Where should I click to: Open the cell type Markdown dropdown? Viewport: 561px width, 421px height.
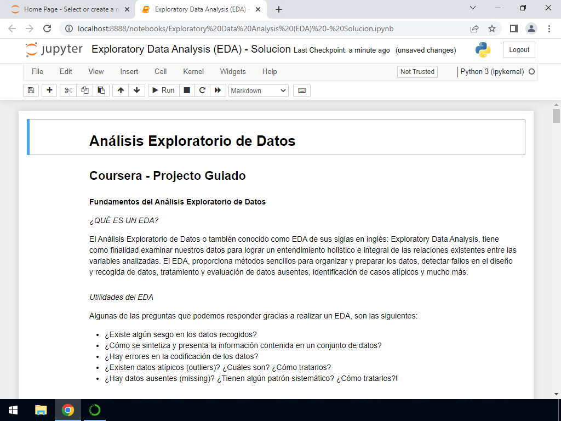(x=259, y=90)
